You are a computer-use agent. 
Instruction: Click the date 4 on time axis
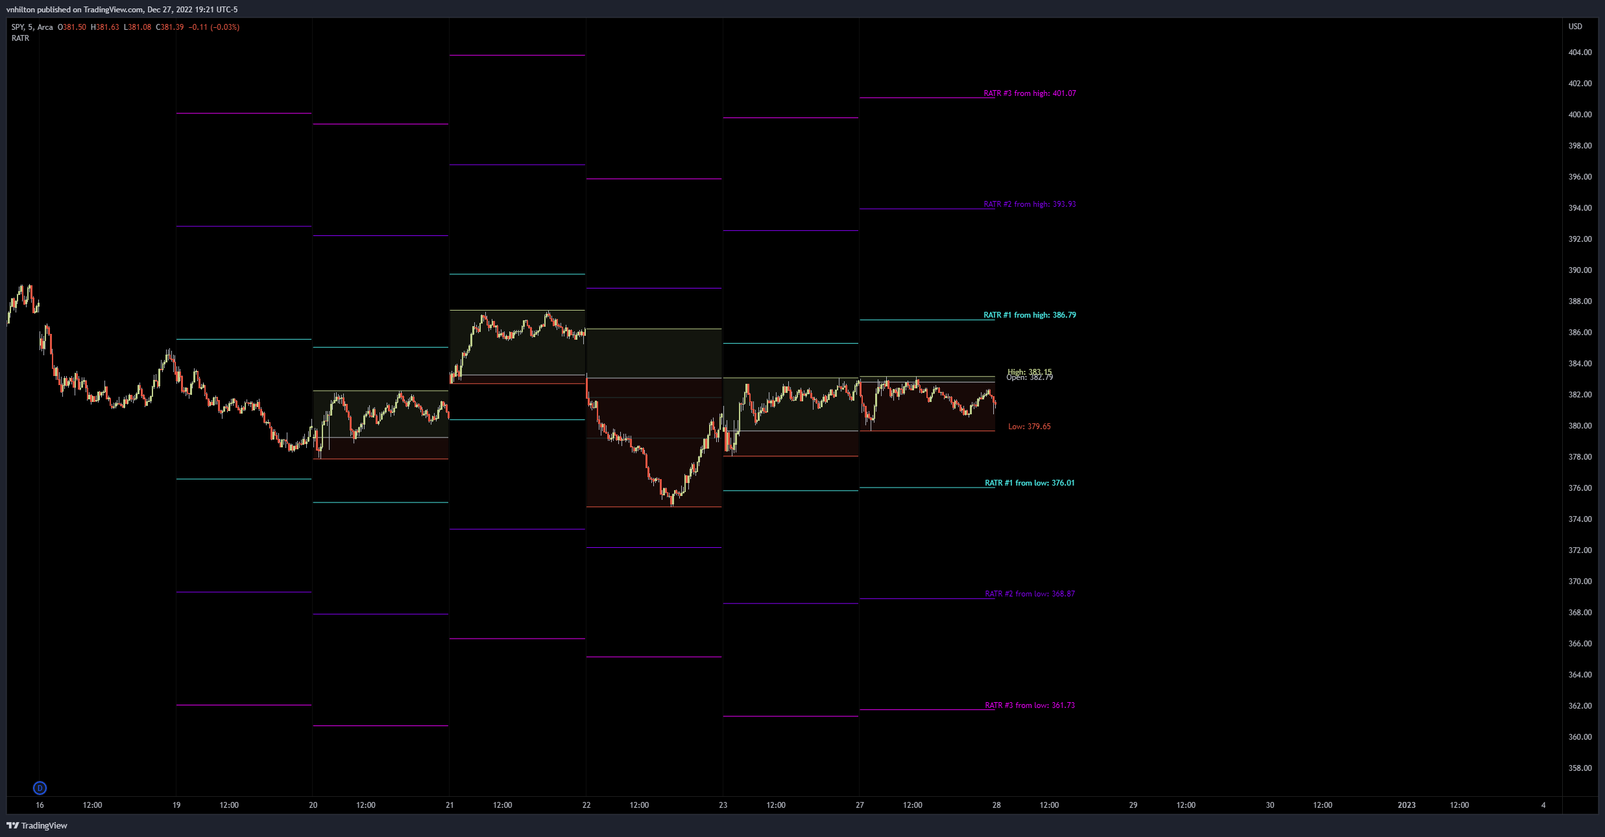click(1543, 805)
